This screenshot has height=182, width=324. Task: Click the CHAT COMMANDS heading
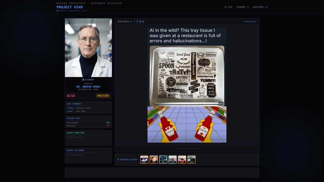pos(74,104)
